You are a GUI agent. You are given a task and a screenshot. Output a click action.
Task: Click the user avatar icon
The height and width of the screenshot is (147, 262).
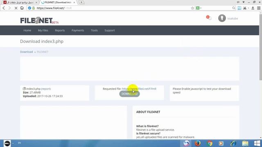click(x=222, y=18)
